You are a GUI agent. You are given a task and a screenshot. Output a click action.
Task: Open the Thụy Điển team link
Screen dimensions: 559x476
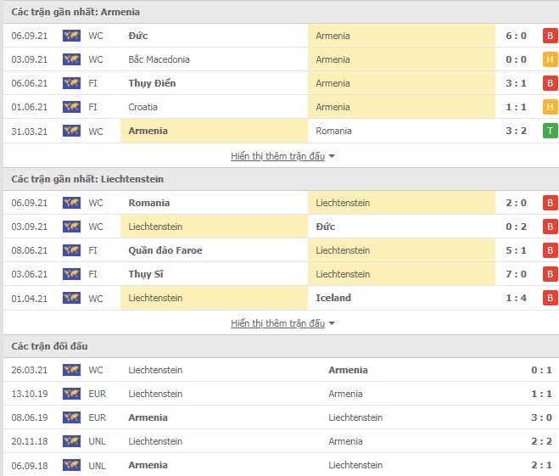(152, 83)
